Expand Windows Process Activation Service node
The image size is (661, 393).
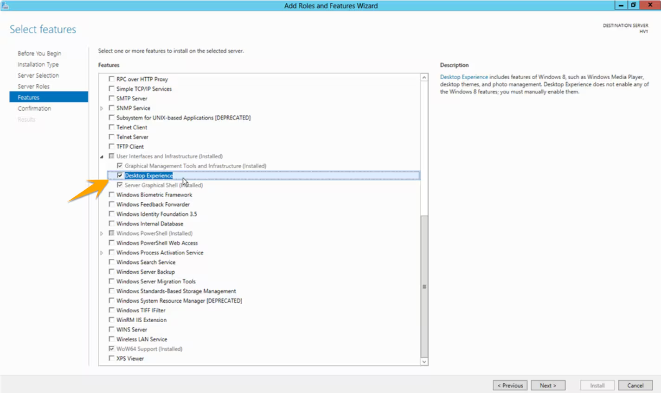[x=102, y=253]
